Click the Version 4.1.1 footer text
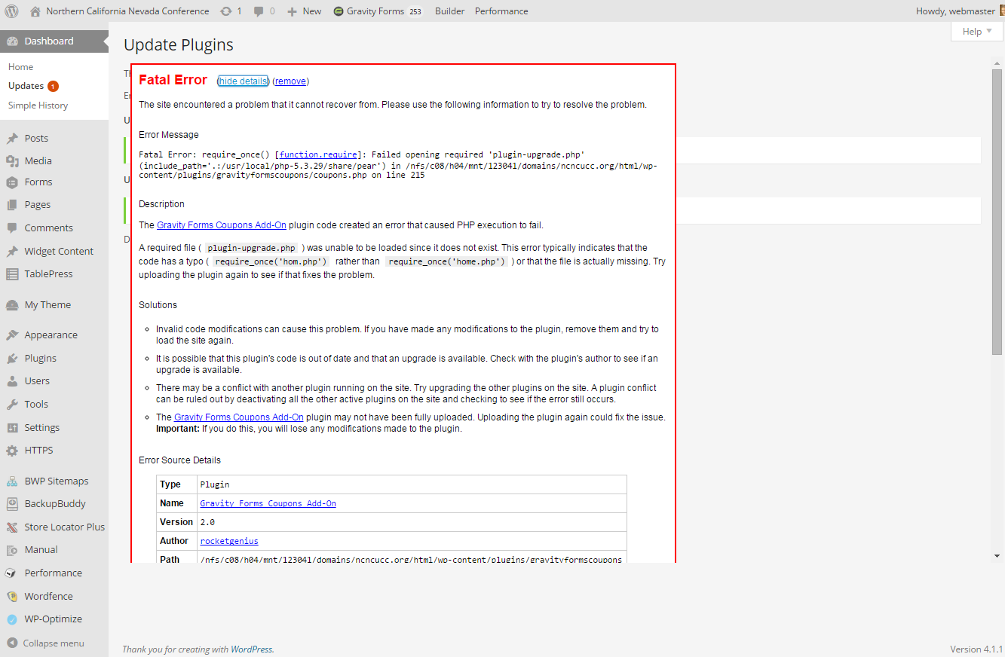Image resolution: width=1005 pixels, height=657 pixels. (976, 649)
